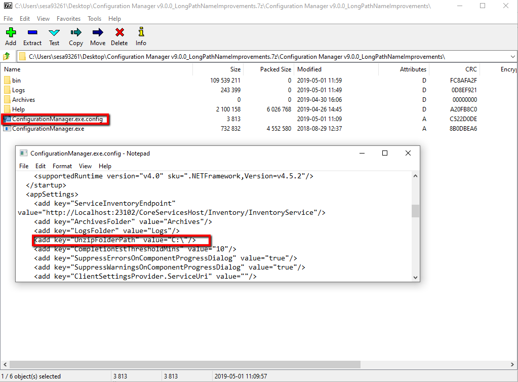Open the address bar path dropdown
Image resolution: width=518 pixels, height=382 pixels.
(x=512, y=57)
